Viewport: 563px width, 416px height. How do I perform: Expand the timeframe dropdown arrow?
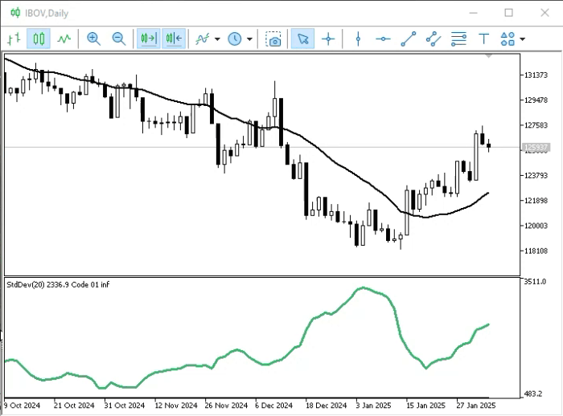(x=249, y=39)
